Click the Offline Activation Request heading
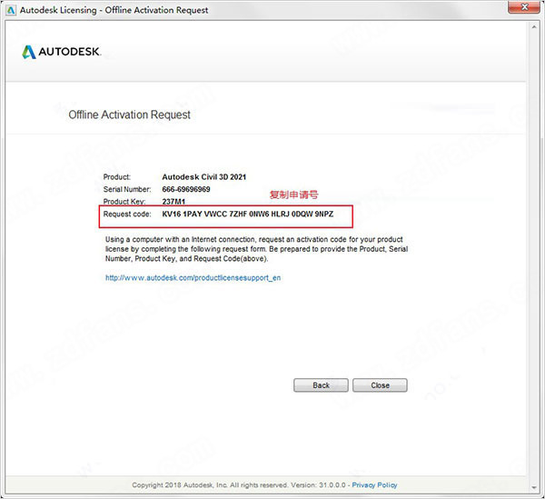 click(129, 115)
